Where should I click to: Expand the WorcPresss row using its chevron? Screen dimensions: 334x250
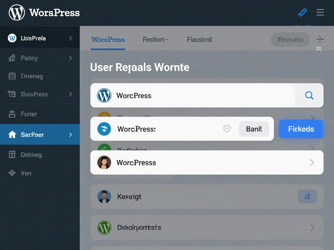click(313, 162)
